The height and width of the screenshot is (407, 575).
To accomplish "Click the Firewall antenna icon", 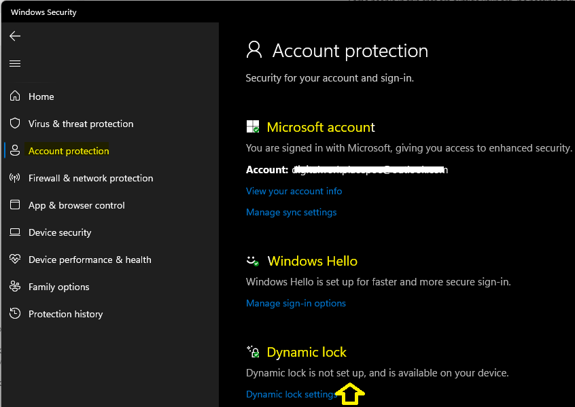I will tap(15, 178).
